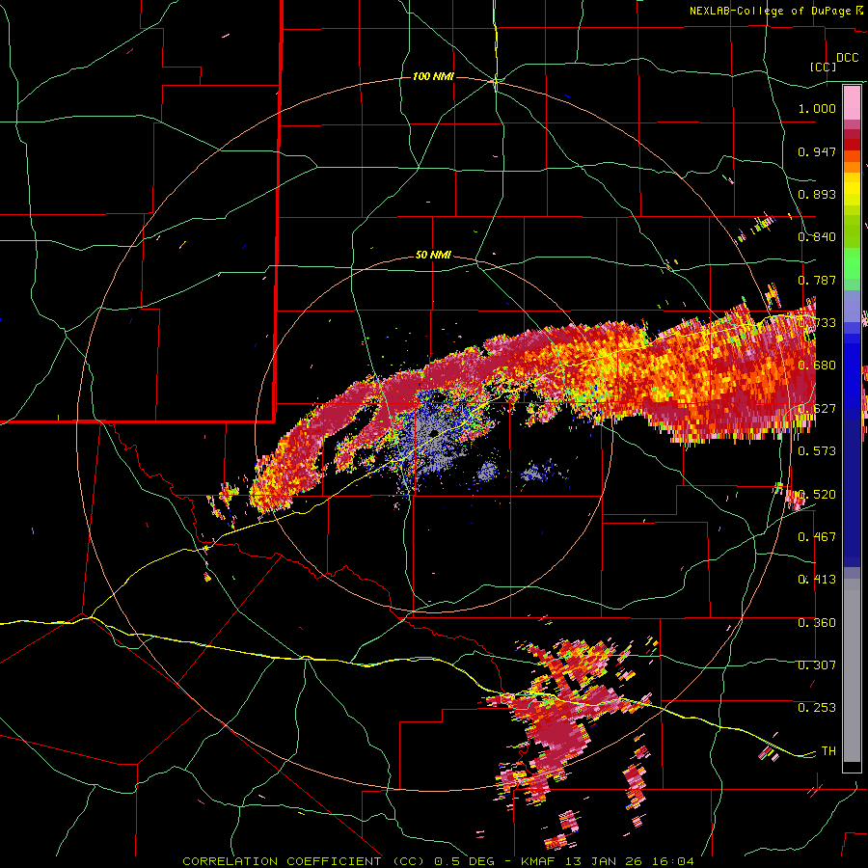
Task: Select the 0.360 scale value
Action: (x=817, y=623)
